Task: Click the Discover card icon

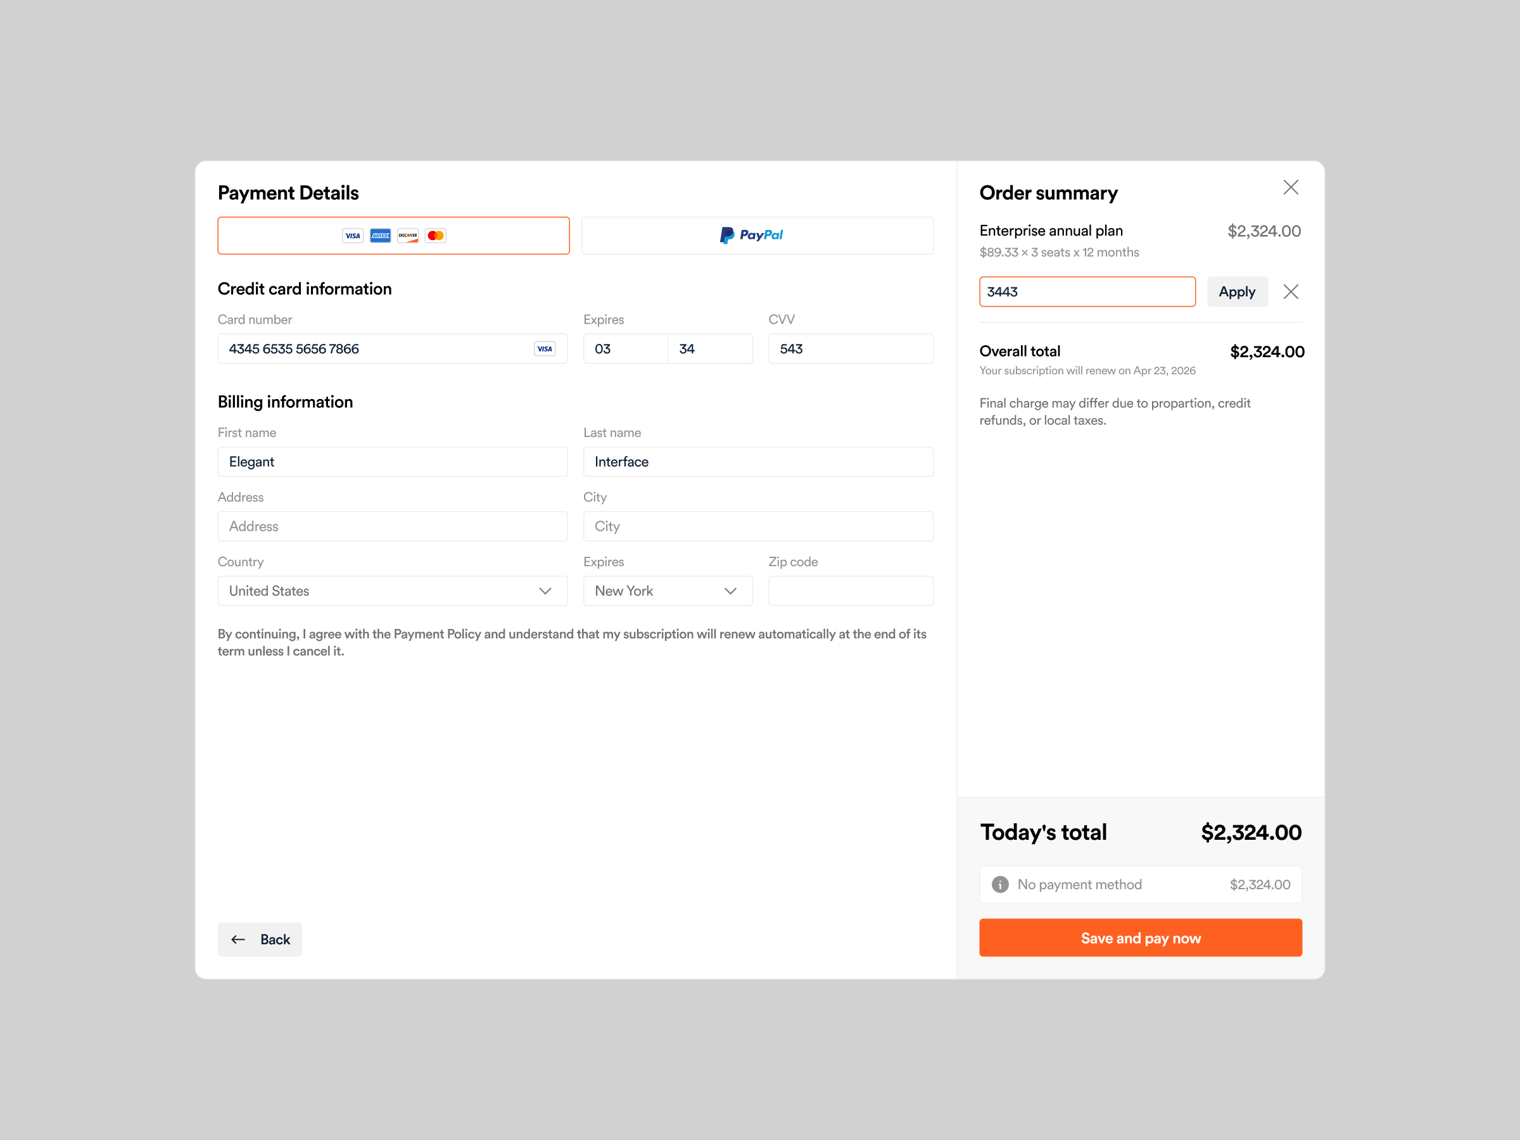Action: click(x=407, y=235)
